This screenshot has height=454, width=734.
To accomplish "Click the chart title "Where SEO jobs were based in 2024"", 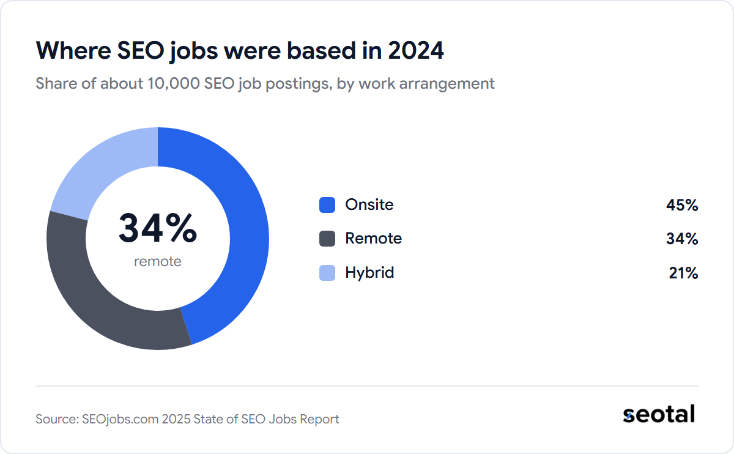I will coord(240,51).
